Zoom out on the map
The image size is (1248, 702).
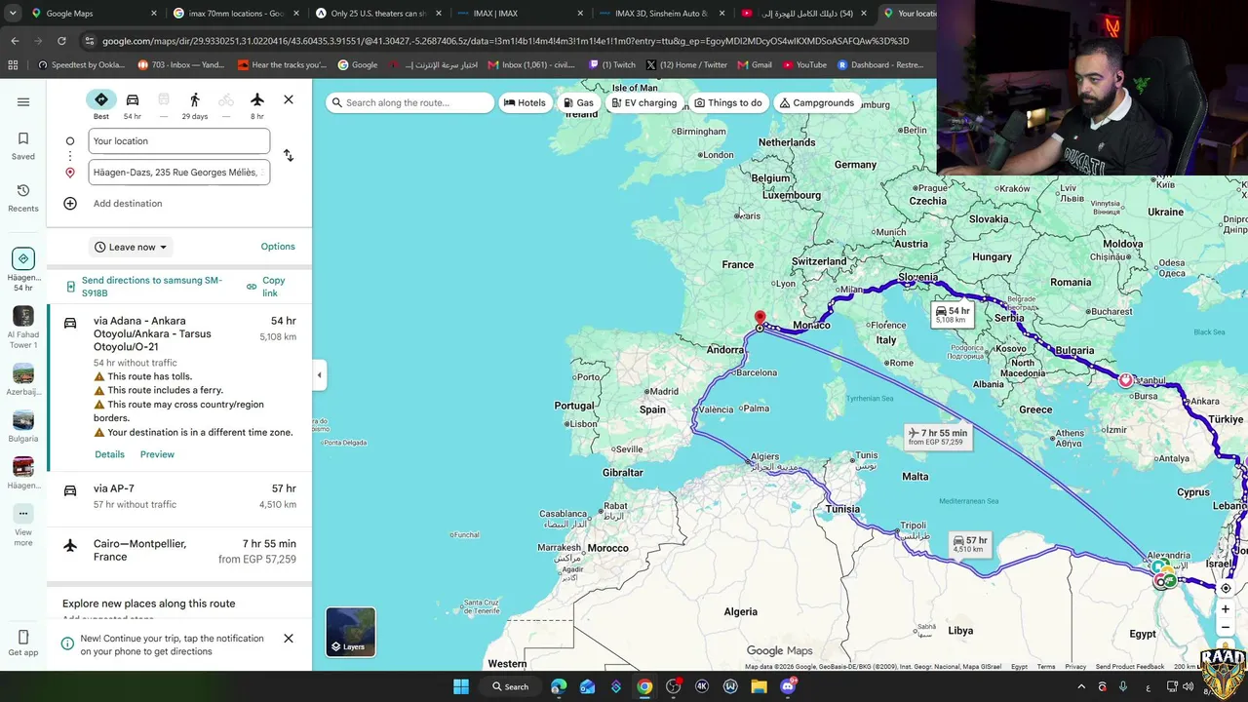coord(1226,628)
